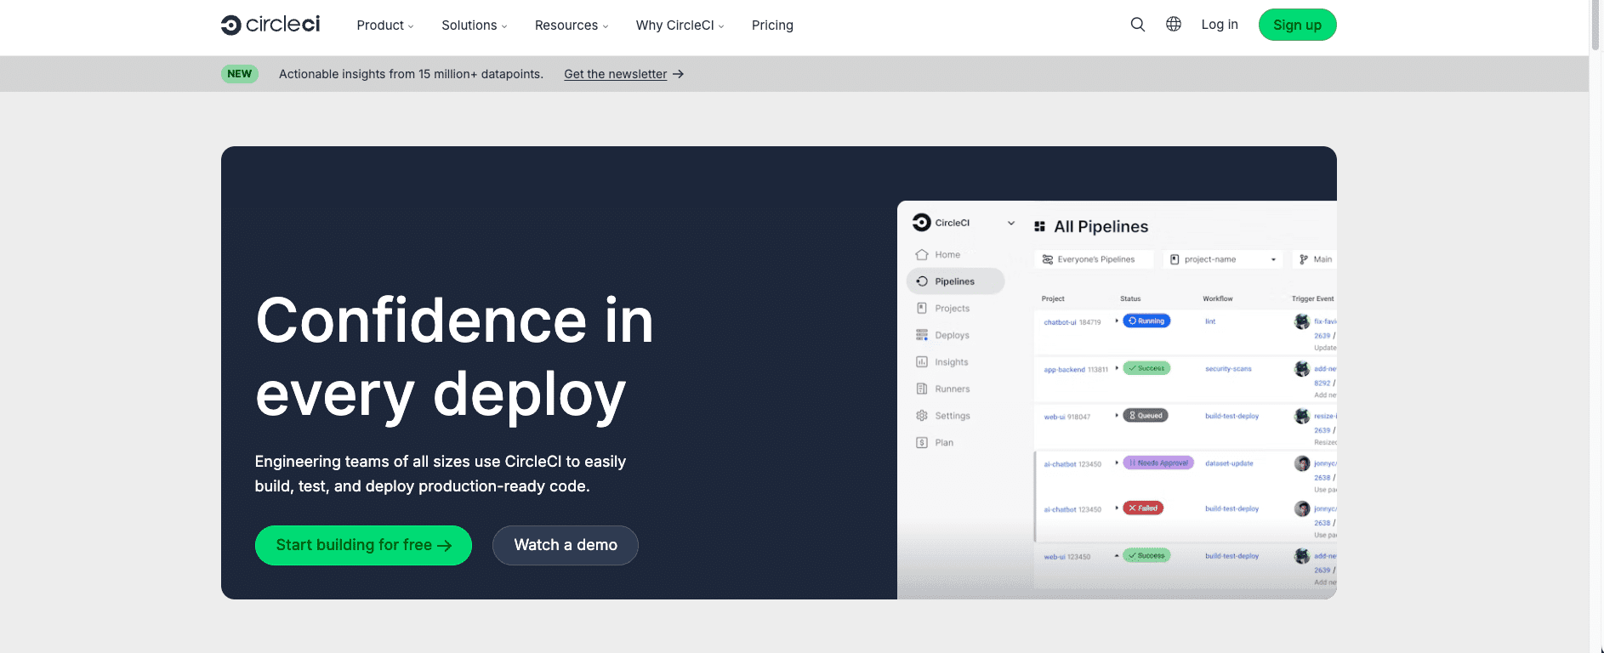
Task: Open the project-name dropdown
Action: 1223,259
